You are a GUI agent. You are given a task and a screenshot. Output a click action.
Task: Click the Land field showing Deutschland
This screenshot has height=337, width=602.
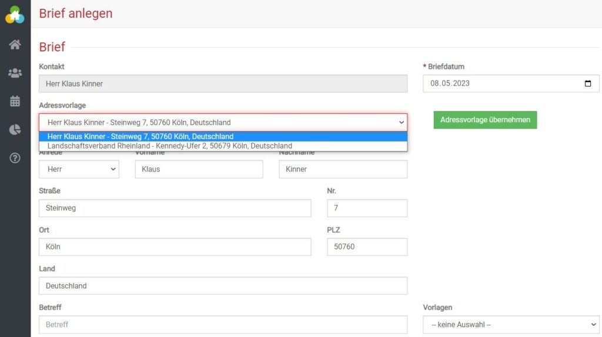point(223,286)
